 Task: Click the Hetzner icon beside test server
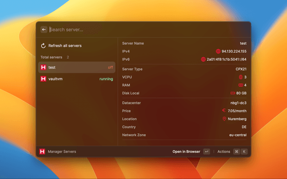(43, 67)
